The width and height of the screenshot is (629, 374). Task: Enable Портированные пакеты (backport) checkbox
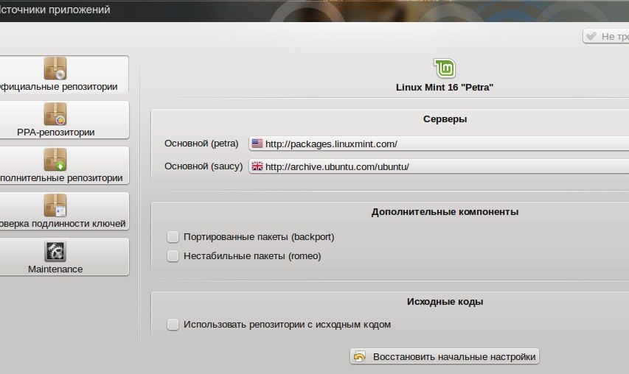pyautogui.click(x=173, y=236)
